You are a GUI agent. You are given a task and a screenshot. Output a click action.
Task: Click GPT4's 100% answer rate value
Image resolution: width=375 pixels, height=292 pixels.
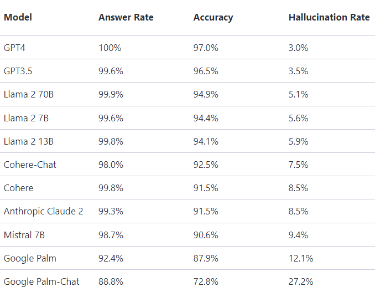[110, 48]
